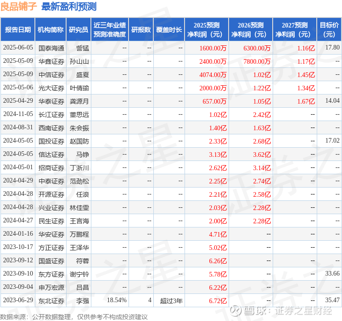Click analyst name 龚源月
The height and width of the screenshot is (321, 342).
click(x=79, y=101)
